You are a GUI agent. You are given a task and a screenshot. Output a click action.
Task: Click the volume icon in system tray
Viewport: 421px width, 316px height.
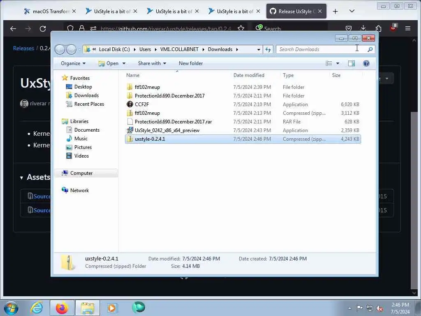pos(379,309)
